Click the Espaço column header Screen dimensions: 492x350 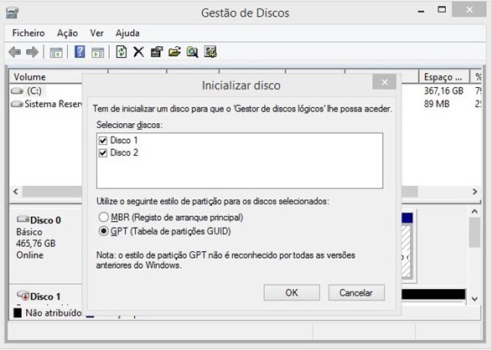coord(444,77)
